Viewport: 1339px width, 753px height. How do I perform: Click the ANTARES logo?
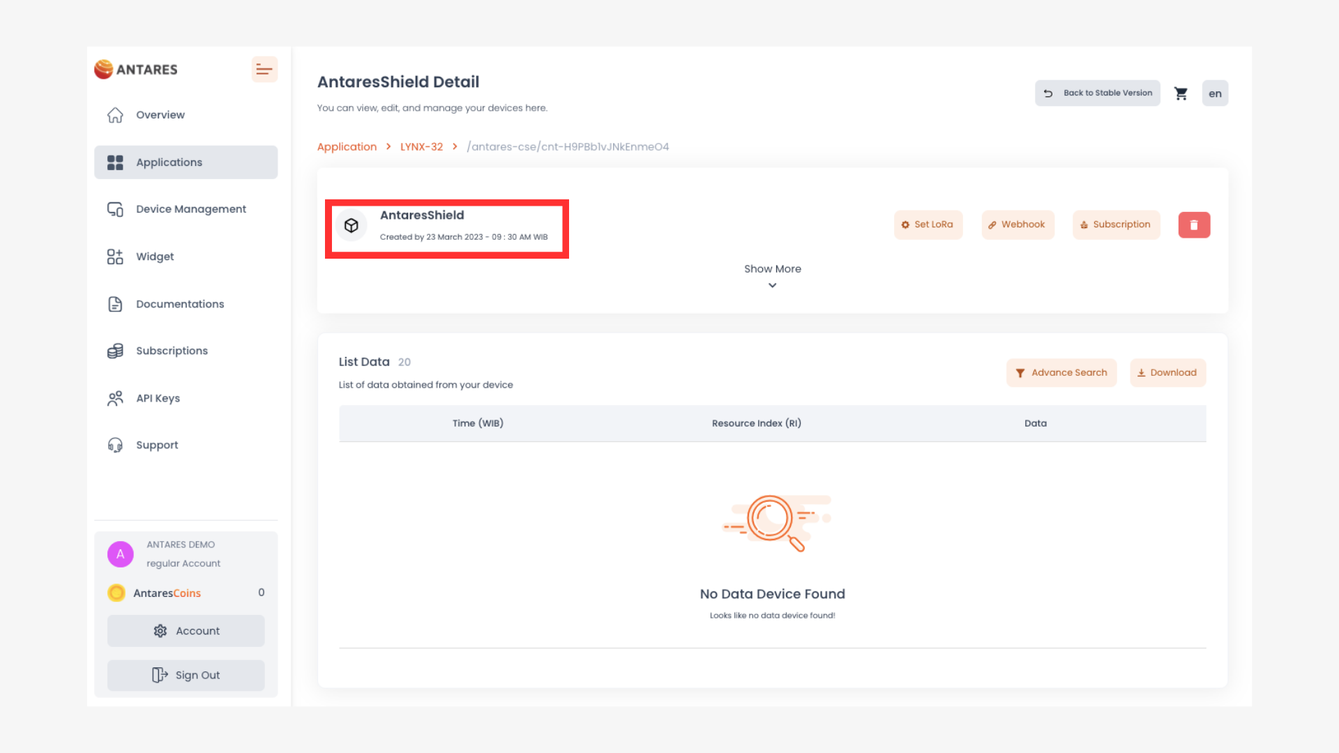click(x=137, y=70)
